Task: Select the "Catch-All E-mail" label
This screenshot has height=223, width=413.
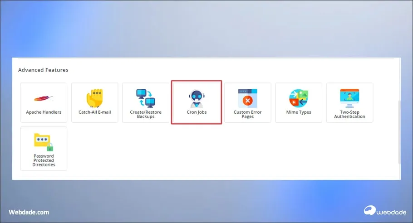Action: click(94, 112)
